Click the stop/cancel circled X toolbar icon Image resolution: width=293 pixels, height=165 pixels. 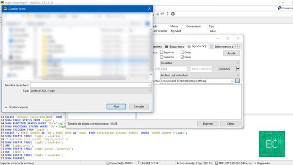click(173, 14)
